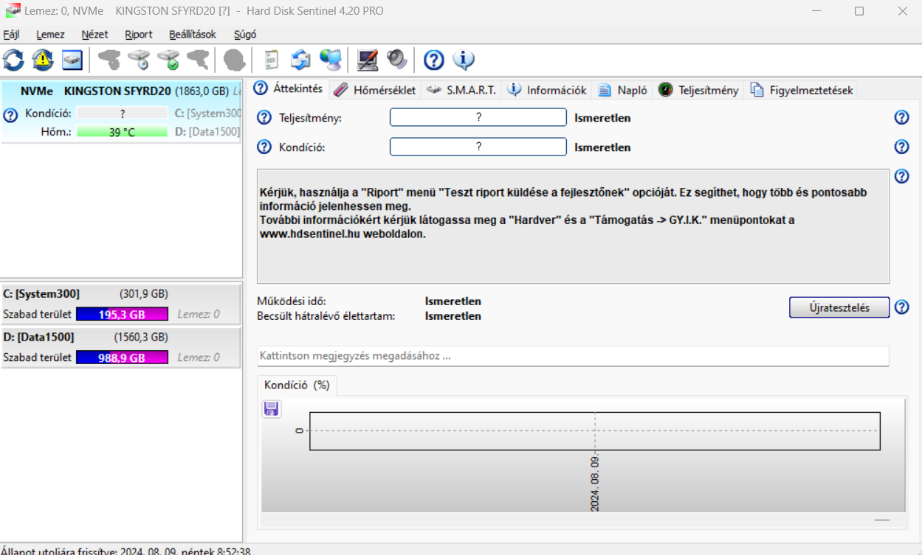The height and width of the screenshot is (555, 922).
Task: Click the envelope with blue arrows toolbar icon
Action: (300, 60)
